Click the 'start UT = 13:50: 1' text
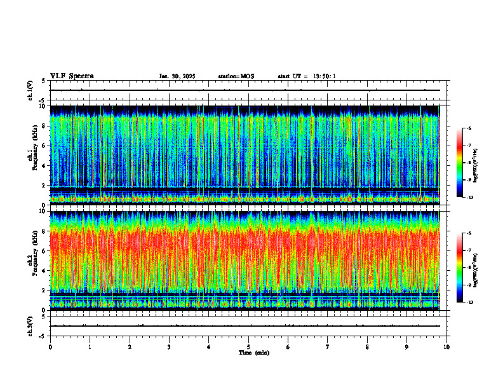The width and height of the screenshot is (503, 389). [307, 76]
